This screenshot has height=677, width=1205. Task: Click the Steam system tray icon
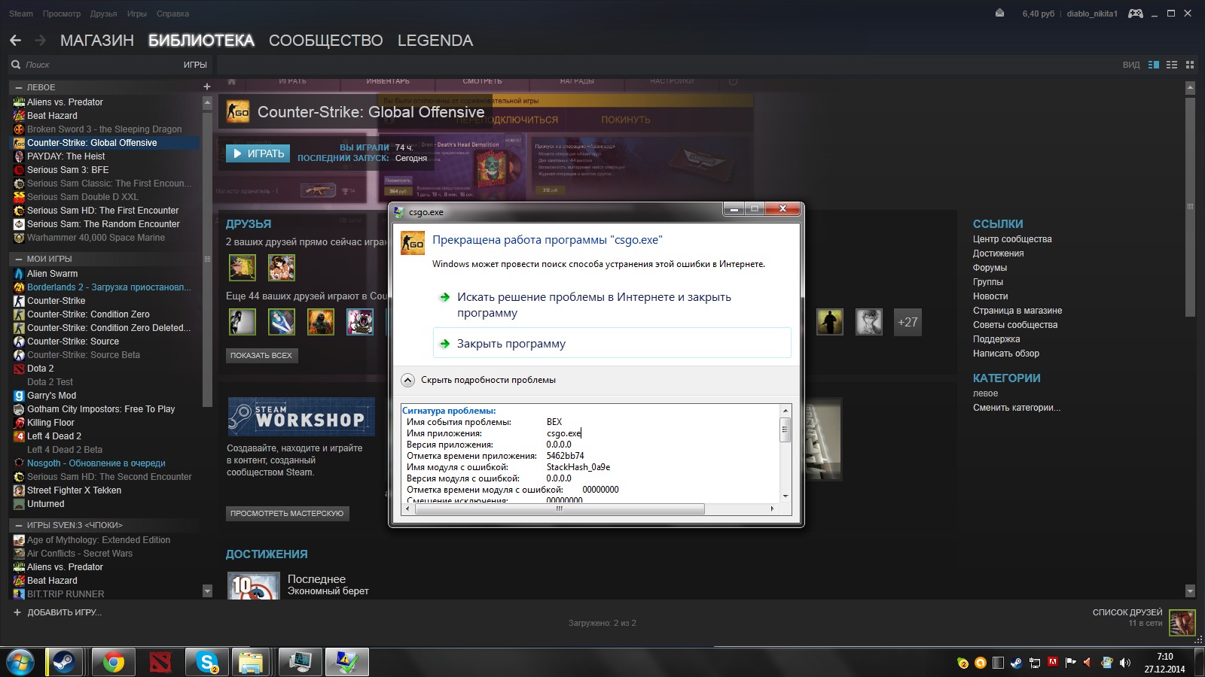[1017, 663]
